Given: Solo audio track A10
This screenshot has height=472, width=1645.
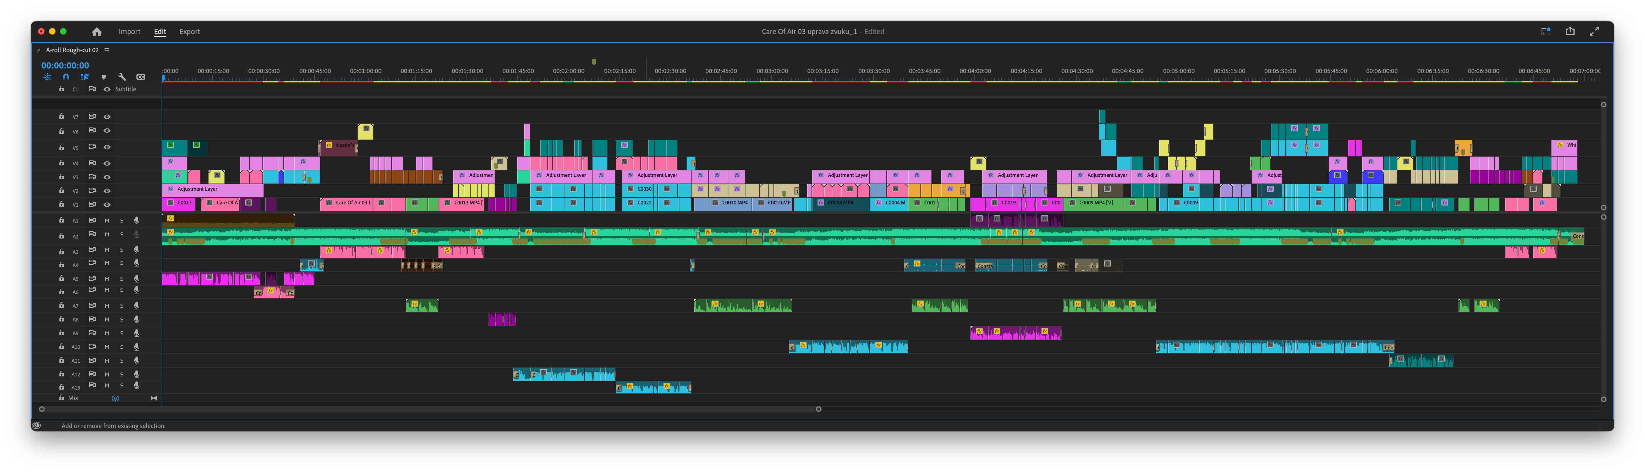Looking at the screenshot, I should click(121, 347).
